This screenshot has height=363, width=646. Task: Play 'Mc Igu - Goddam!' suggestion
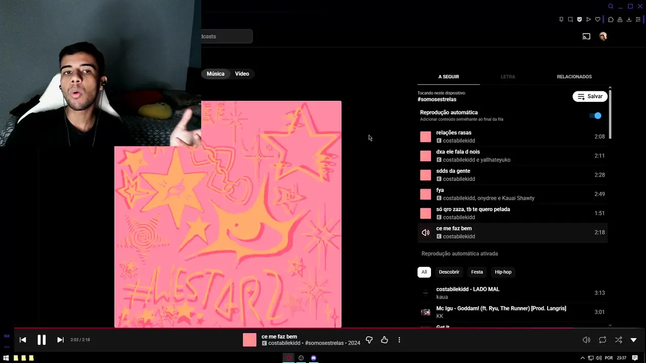512,312
